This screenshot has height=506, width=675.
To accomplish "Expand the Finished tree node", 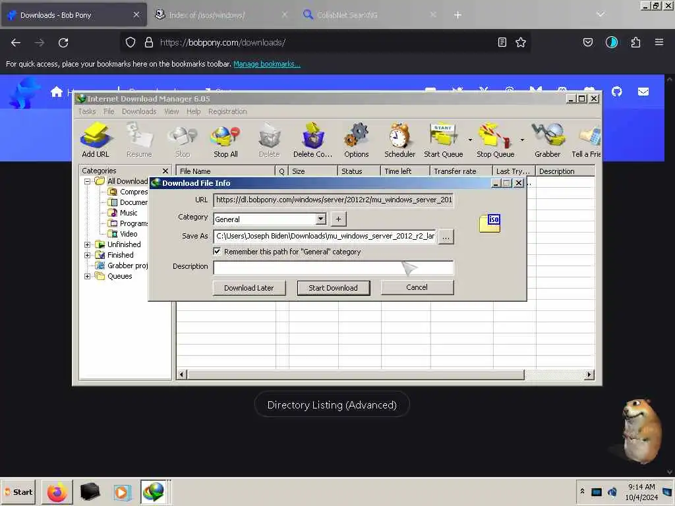I will coord(88,255).
